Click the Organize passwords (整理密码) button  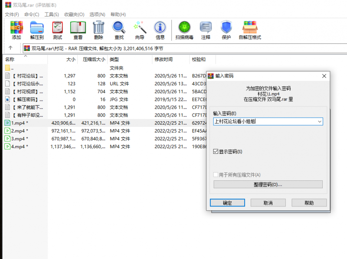pos(268,184)
